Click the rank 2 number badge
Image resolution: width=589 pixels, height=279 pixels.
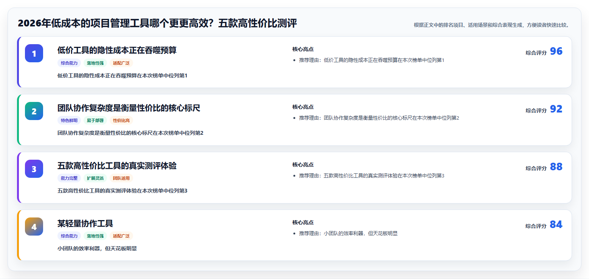click(34, 111)
